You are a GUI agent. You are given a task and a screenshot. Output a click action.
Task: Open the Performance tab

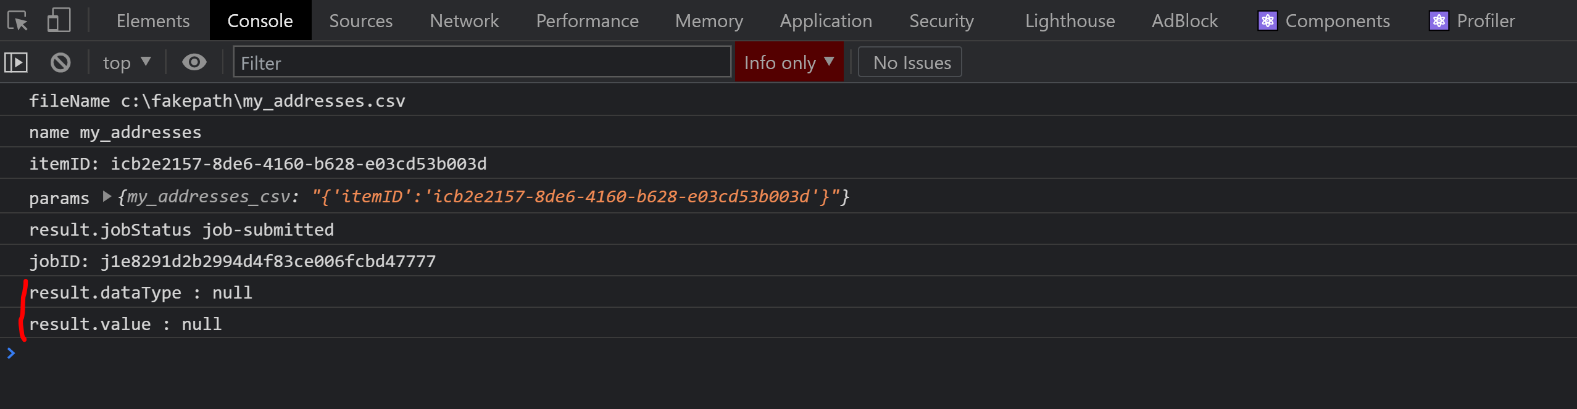(587, 21)
